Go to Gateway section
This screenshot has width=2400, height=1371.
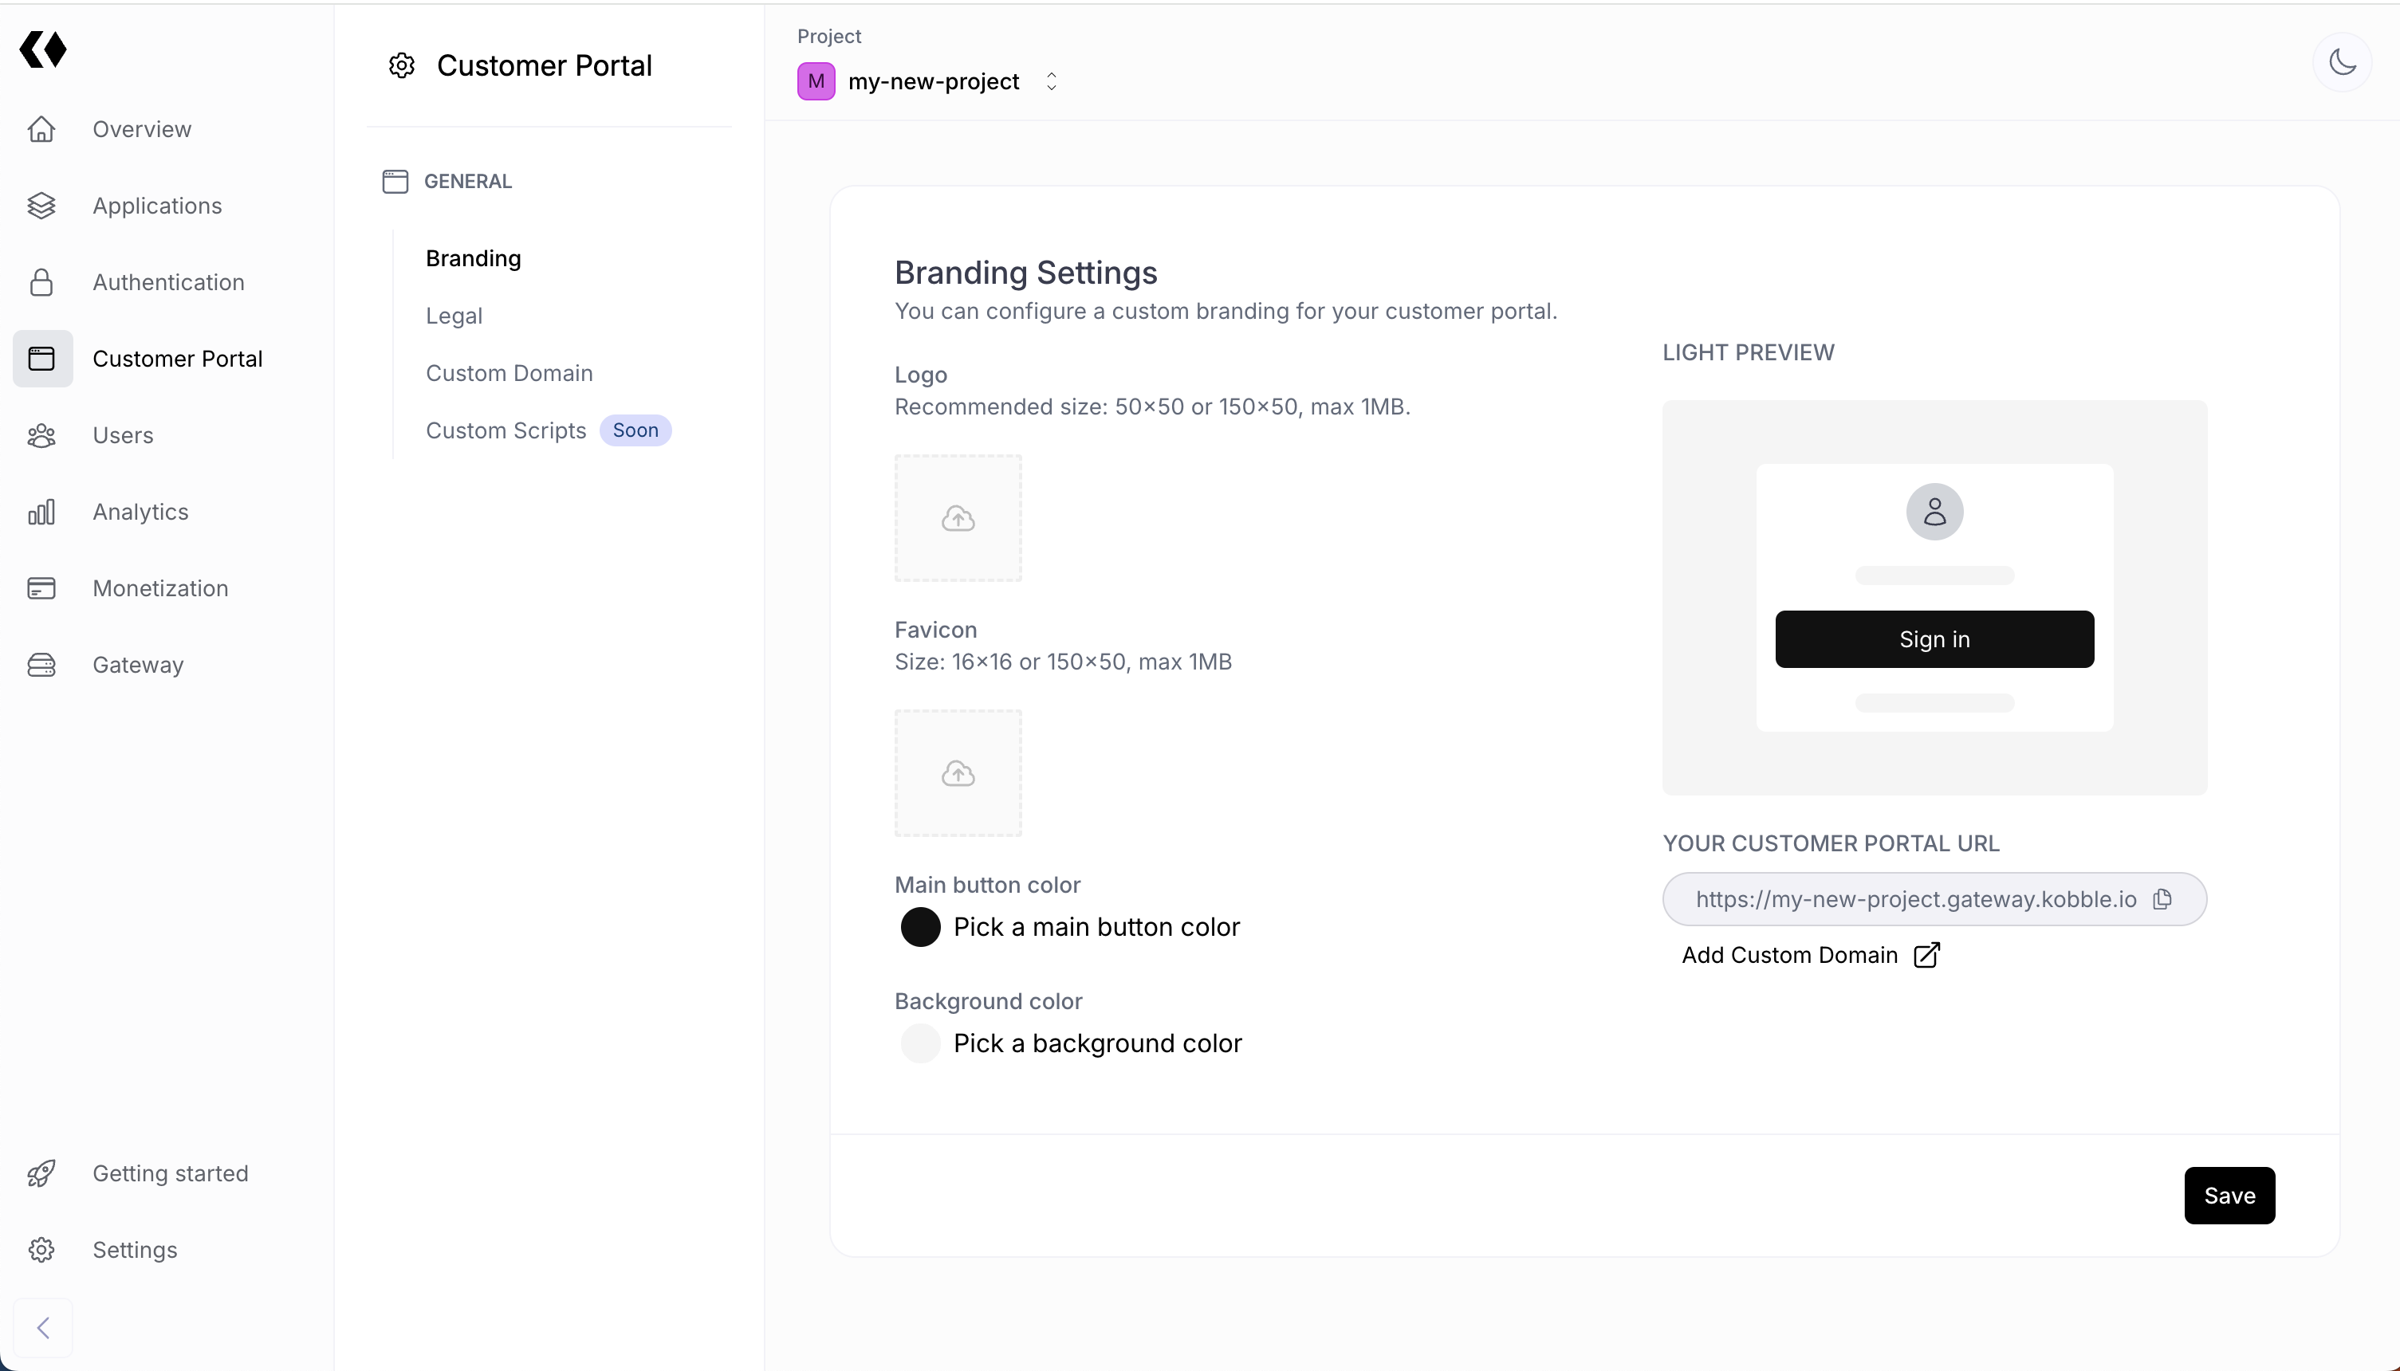click(x=137, y=665)
